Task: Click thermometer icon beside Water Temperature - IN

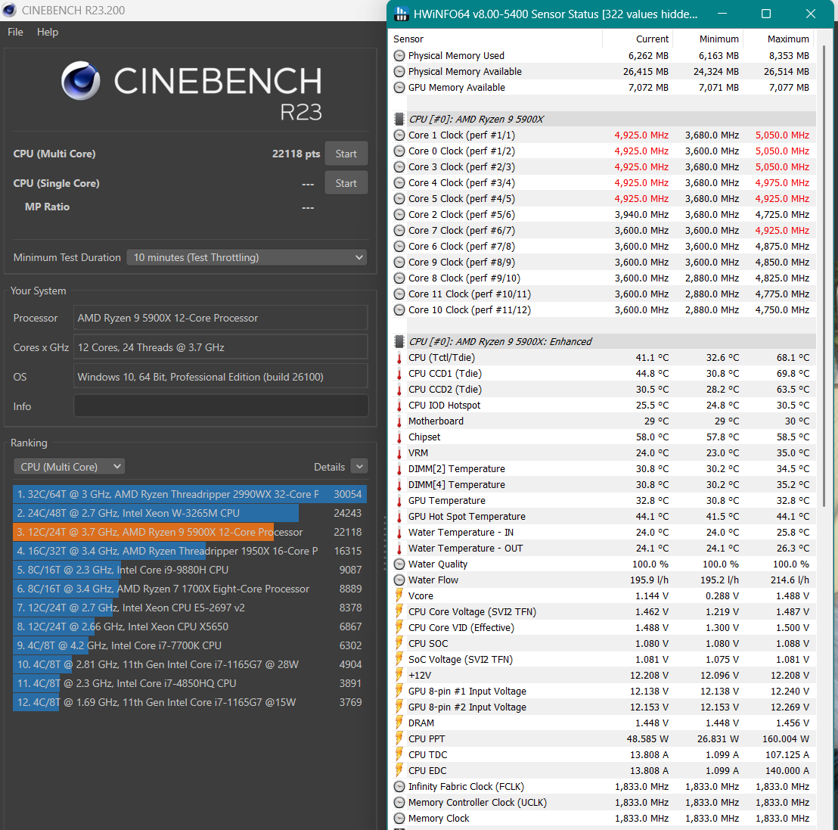Action: click(x=399, y=533)
